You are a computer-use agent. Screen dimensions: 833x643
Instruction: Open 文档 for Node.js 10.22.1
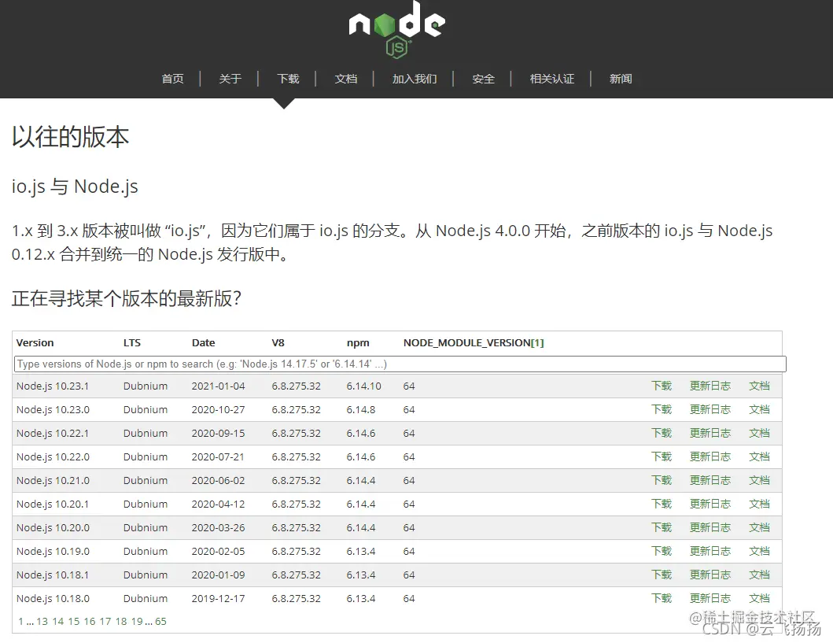click(760, 433)
